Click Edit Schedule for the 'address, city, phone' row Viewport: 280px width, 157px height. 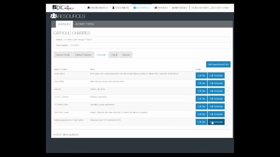point(216,91)
